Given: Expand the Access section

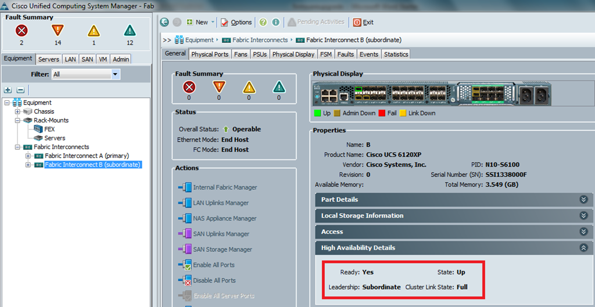Looking at the screenshot, I should [x=454, y=232].
